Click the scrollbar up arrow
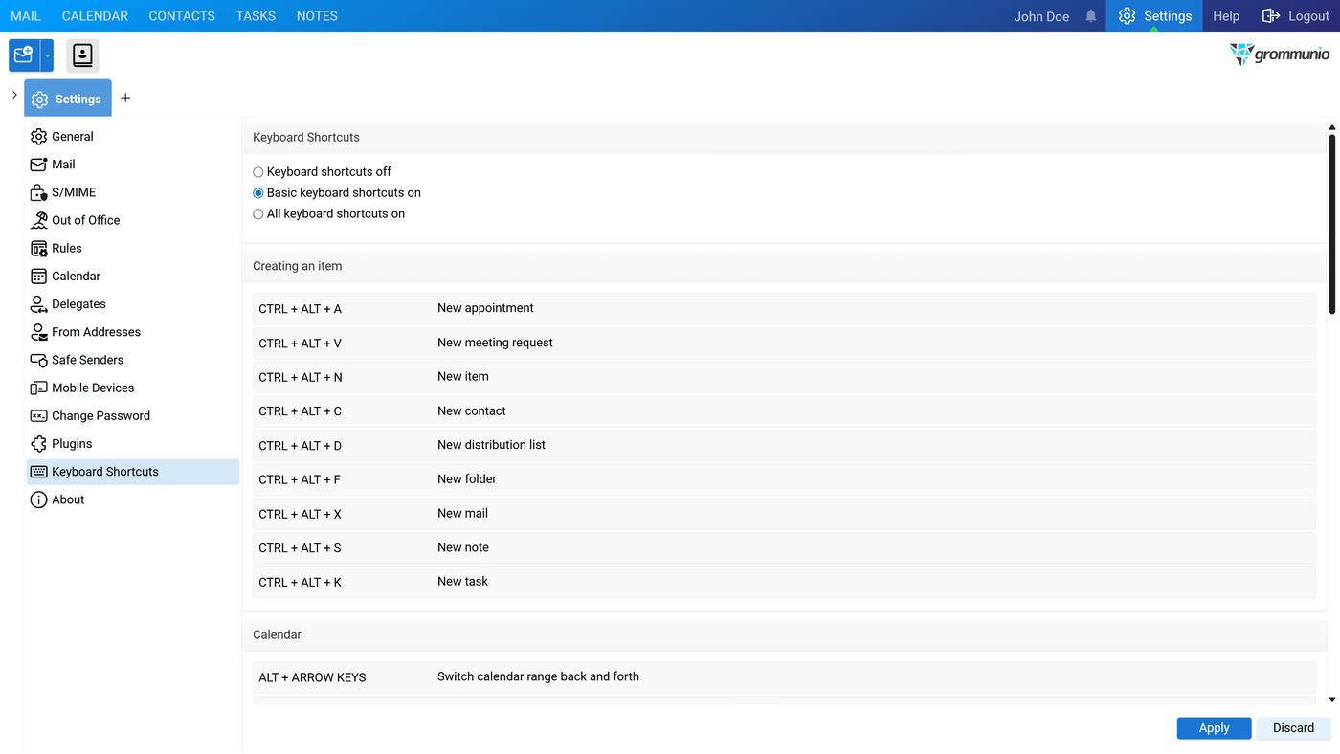This screenshot has width=1340, height=754. [1331, 127]
